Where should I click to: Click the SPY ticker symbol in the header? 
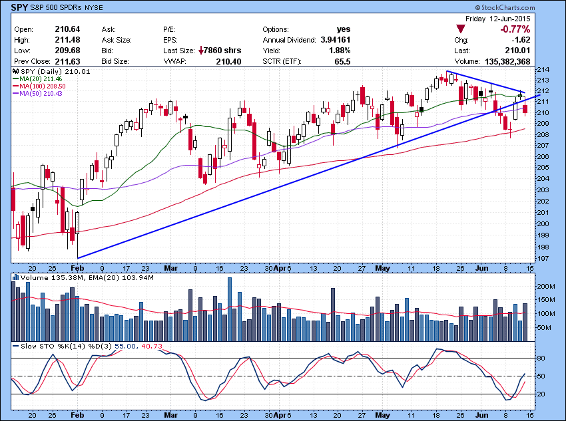pos(19,7)
